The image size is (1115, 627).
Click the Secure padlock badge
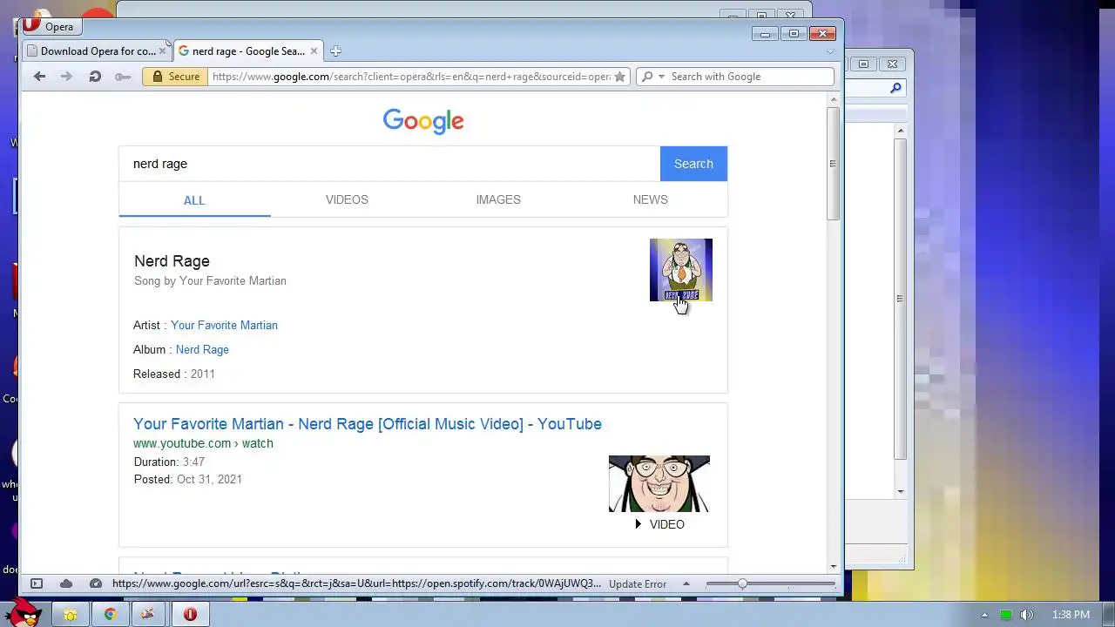(x=175, y=77)
